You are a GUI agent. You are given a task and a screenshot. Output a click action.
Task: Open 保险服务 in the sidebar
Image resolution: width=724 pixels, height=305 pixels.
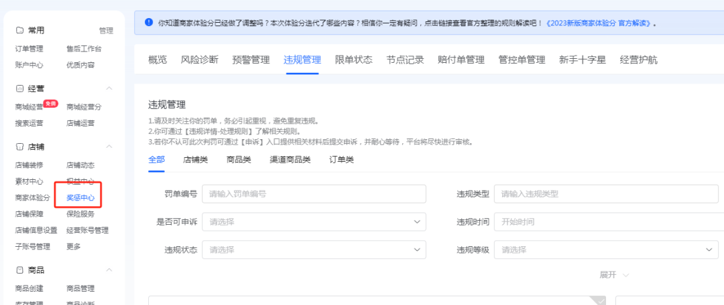[80, 214]
